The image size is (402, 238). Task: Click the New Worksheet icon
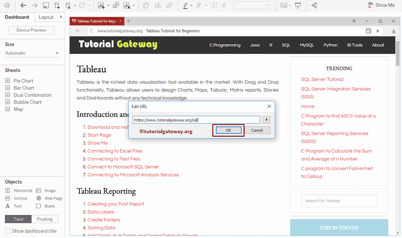[101, 5]
